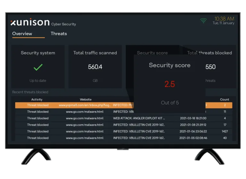Click the 10:38 AM clock display
This screenshot has height=179, width=246.
coord(224,19)
